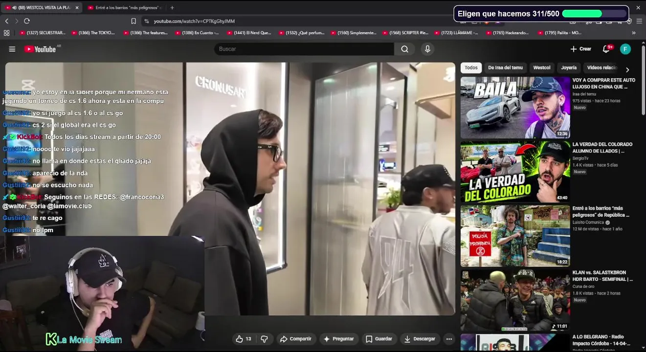Screen dimensions: 646x352
Task: Click the magnifier search button
Action: pyautogui.click(x=404, y=49)
